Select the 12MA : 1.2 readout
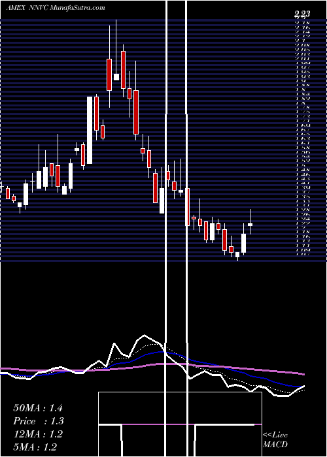The height and width of the screenshot is (457, 327). (x=38, y=434)
